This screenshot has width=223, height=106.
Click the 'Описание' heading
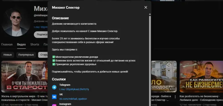[60, 18]
